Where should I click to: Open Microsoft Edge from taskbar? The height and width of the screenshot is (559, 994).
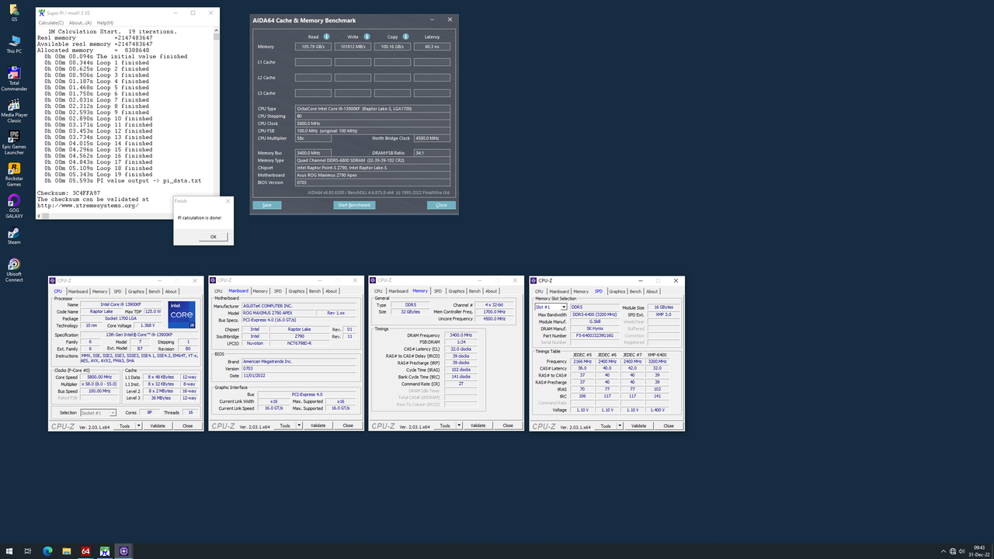pyautogui.click(x=47, y=551)
